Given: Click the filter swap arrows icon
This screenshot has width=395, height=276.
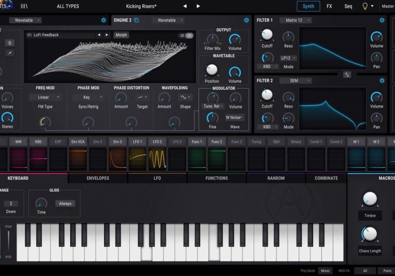Looking at the screenshot, I should point(347,74).
